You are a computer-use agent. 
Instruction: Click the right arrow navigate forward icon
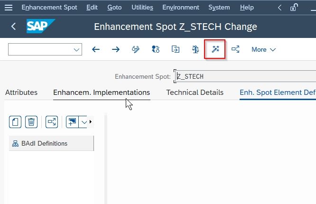[x=116, y=49]
